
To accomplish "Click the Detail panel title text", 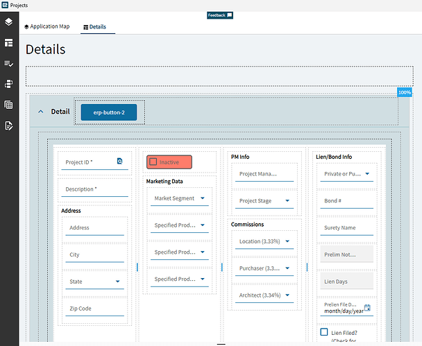I will [60, 112].
